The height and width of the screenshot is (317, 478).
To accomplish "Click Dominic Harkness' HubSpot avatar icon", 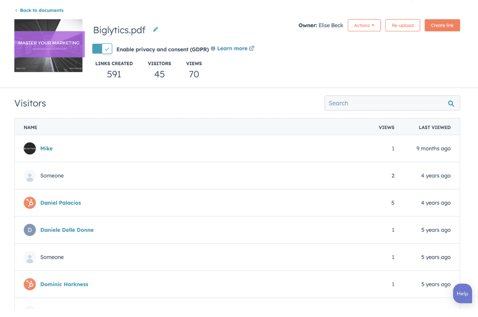I will [30, 284].
